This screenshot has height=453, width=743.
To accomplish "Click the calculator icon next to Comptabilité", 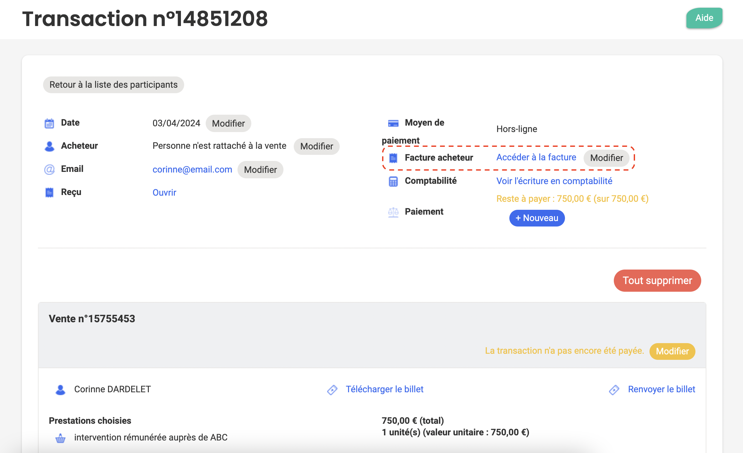I will [x=393, y=181].
